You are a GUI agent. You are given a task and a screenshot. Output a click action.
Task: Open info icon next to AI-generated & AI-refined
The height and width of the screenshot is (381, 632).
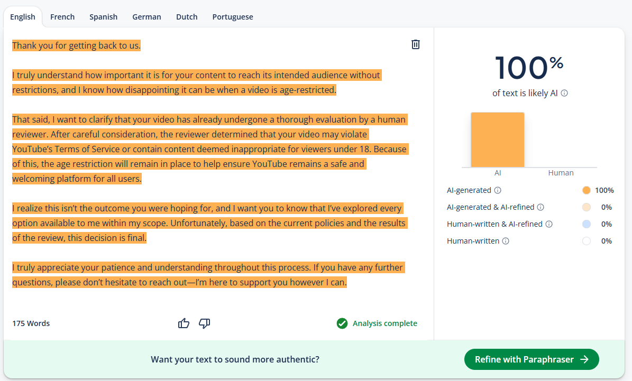pos(541,207)
